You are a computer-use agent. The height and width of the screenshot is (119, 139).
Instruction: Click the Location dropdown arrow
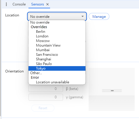[x=83, y=16]
